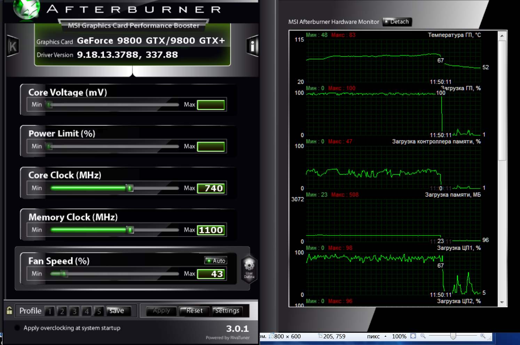520x345 pixels.
Task: Click the driver version 9.18.13.3788 text
Action: [127, 55]
